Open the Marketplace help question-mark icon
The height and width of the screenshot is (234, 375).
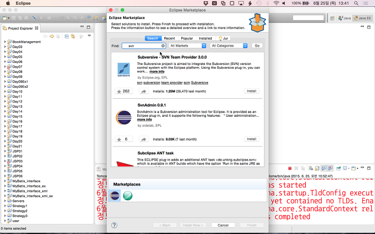pos(114,225)
